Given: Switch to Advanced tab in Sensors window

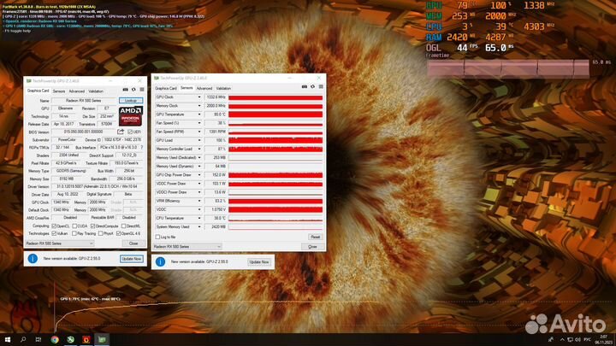Looking at the screenshot, I should (x=204, y=88).
